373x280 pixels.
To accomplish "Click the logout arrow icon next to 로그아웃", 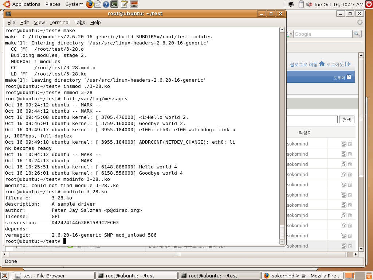I will tap(348, 64).
